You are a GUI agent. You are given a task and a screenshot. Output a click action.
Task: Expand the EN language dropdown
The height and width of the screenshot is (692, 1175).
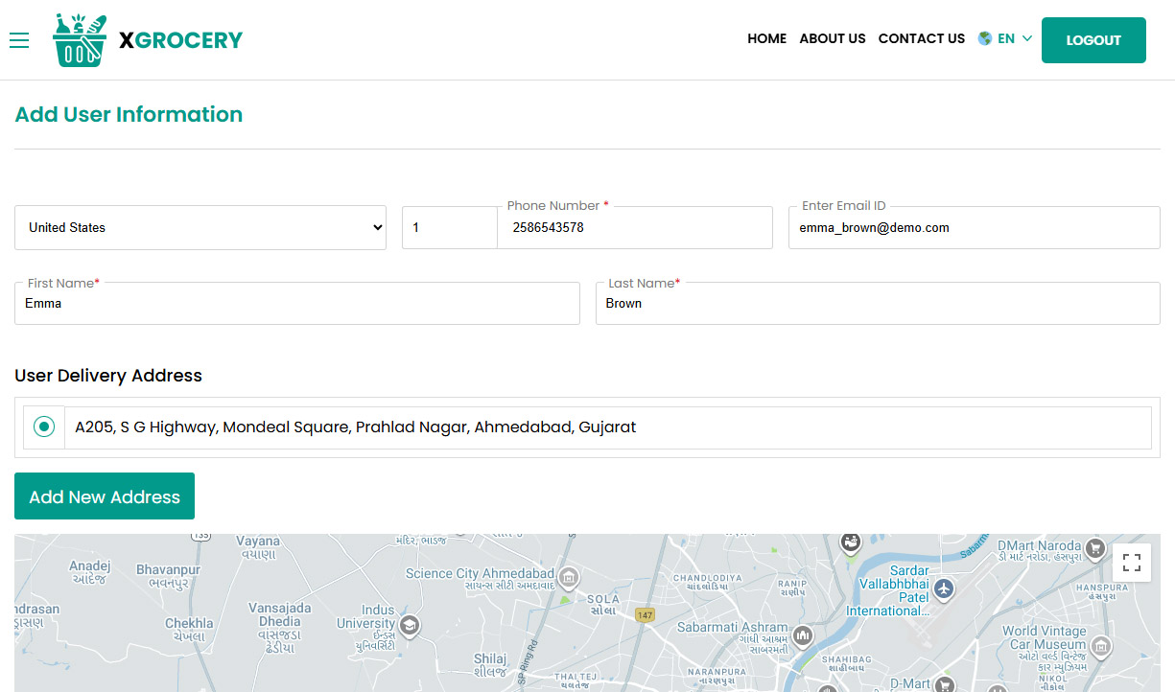pos(1006,38)
